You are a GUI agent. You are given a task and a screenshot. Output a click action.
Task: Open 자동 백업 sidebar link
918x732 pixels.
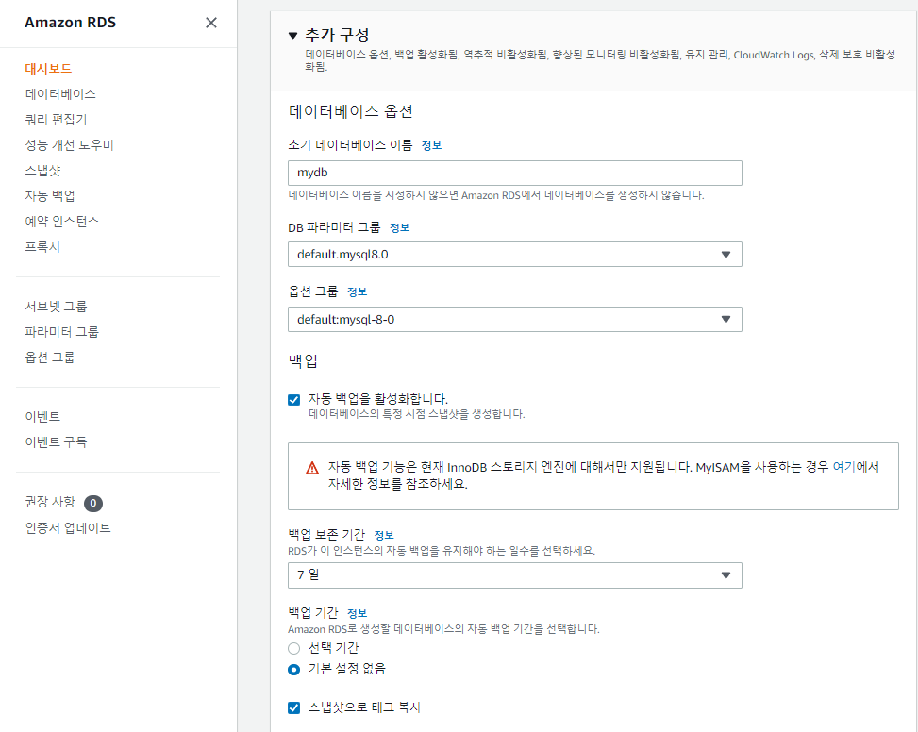tap(50, 196)
